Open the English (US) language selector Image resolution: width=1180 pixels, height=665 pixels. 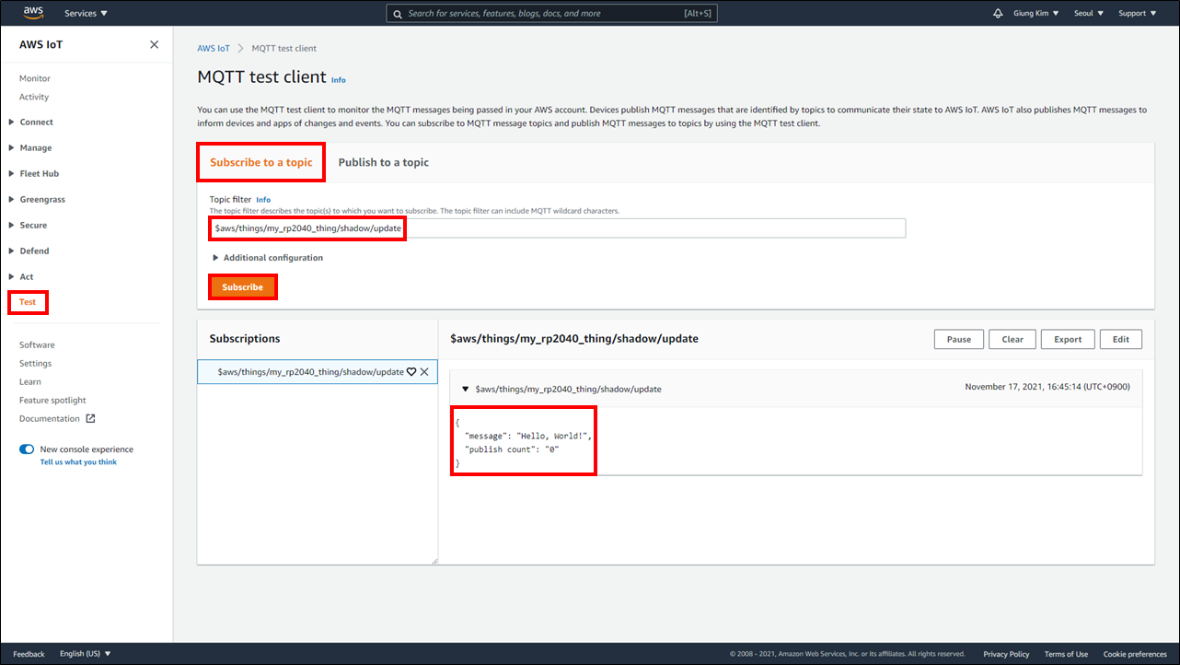[85, 654]
